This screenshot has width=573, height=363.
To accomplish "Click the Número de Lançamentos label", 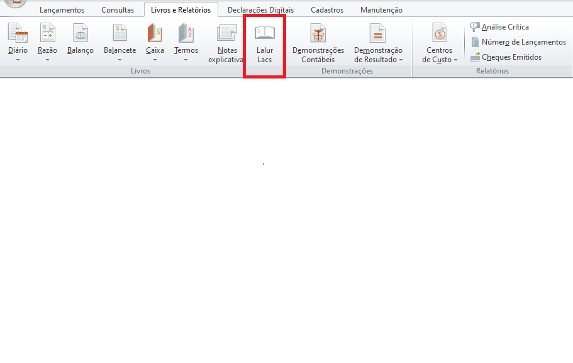I will click(x=524, y=42).
